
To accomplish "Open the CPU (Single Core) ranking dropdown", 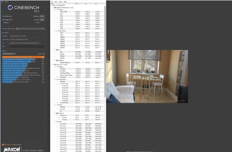I will (9, 54).
